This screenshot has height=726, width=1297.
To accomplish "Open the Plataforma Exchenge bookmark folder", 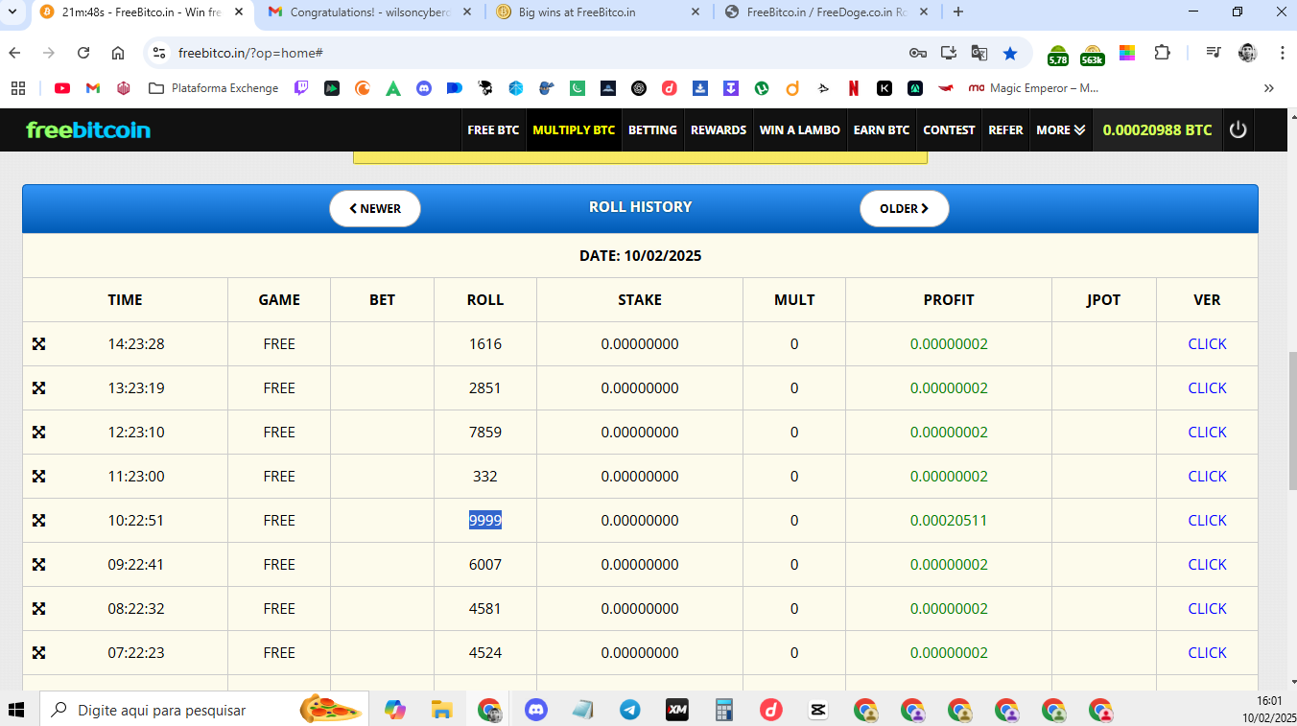I will click(x=214, y=88).
